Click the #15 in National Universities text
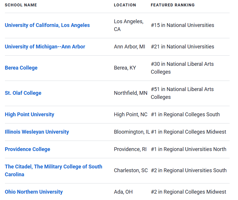The image size is (238, 200). tap(182, 25)
